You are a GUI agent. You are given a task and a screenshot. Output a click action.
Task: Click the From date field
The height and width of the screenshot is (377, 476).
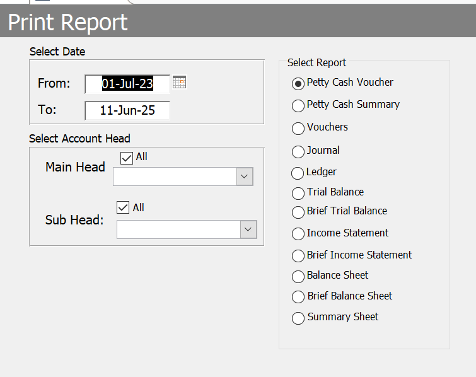click(x=127, y=84)
